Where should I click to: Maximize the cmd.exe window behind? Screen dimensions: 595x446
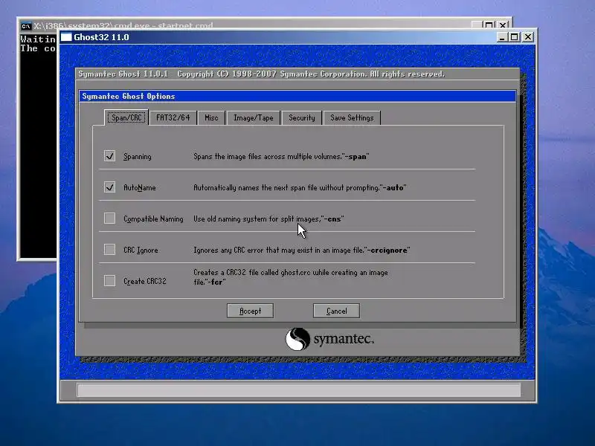[x=489, y=25]
